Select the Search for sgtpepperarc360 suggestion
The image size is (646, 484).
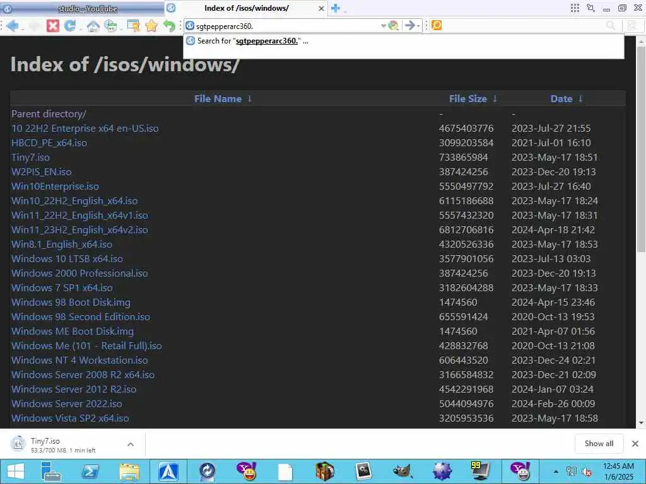(x=403, y=41)
